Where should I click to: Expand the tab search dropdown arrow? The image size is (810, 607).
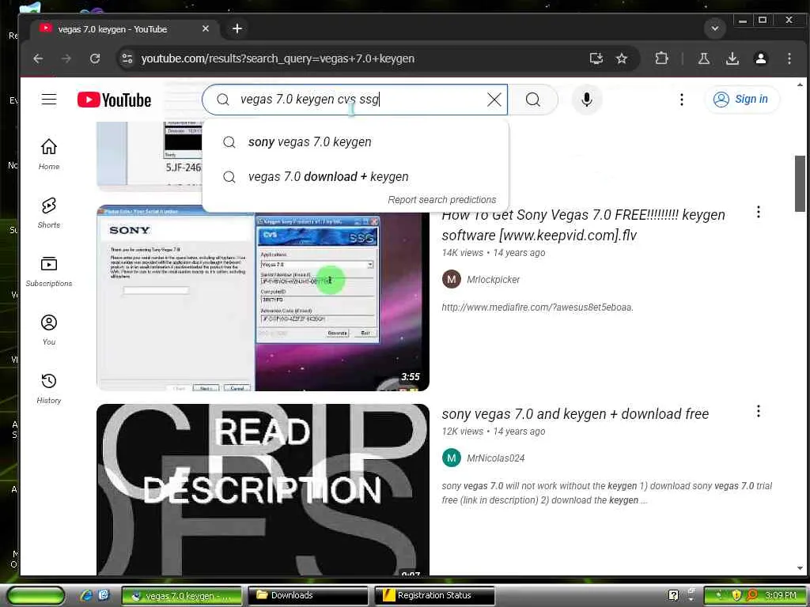pyautogui.click(x=715, y=28)
